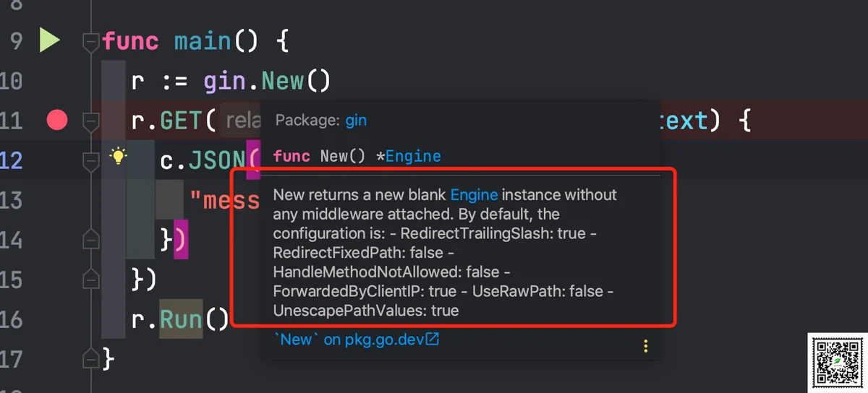Remove the red breakpoint on line 11
Viewport: 868px width, 393px height.
click(x=56, y=120)
